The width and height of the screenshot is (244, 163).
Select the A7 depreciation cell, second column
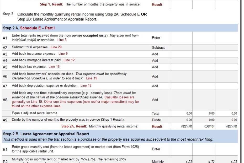204,86
